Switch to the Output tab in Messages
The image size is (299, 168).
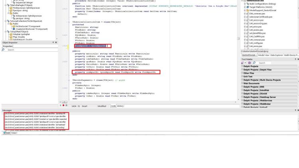[14, 133]
